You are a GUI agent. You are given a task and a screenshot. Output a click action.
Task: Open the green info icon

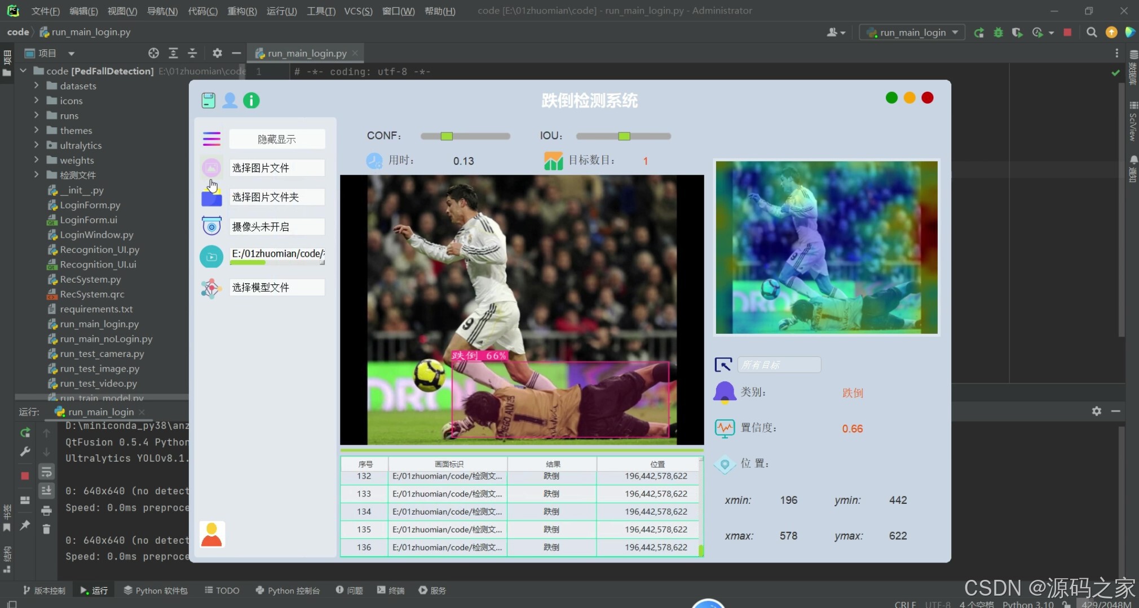point(251,101)
